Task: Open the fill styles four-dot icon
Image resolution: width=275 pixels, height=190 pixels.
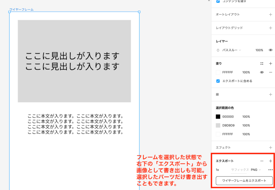Action: (x=262, y=63)
